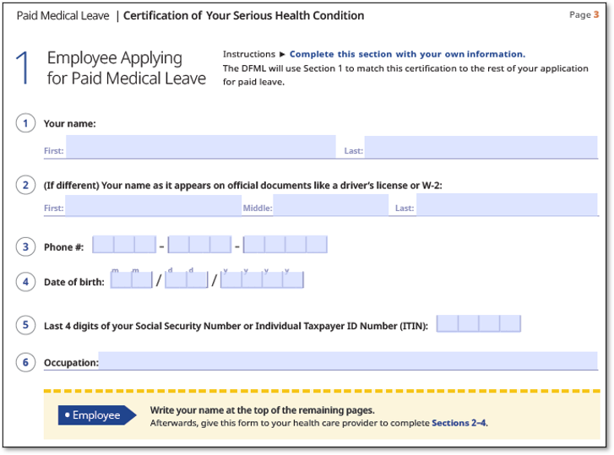Click the Occupation input field
Image resolution: width=614 pixels, height=455 pixels.
tap(347, 361)
